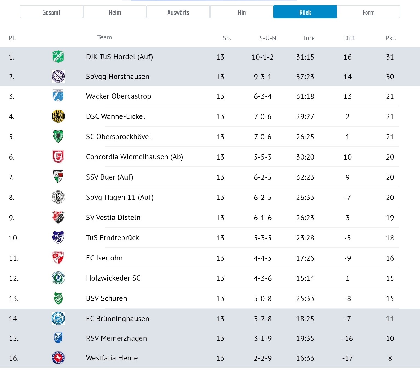
Task: Select the Wacker Obercastrop blue crest
Action: point(58,96)
